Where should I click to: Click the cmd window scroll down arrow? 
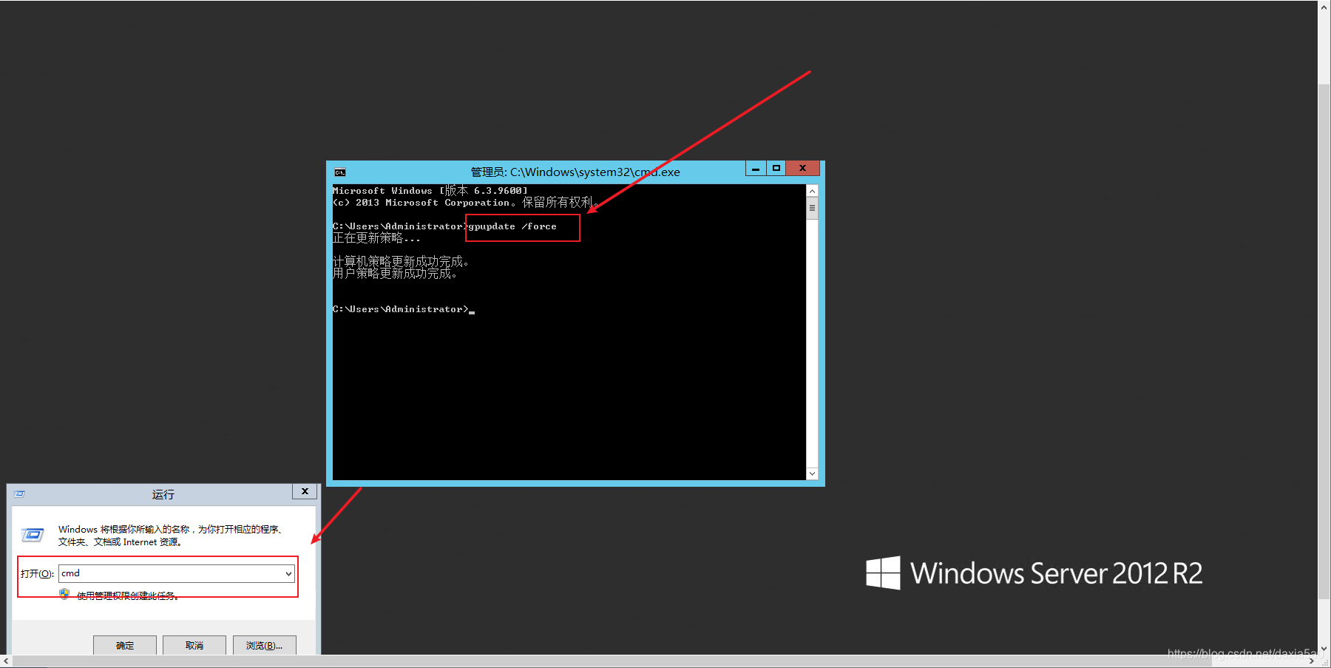(x=812, y=473)
